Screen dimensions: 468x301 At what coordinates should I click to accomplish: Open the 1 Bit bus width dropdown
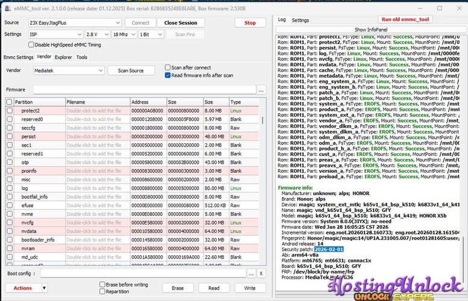click(x=151, y=34)
